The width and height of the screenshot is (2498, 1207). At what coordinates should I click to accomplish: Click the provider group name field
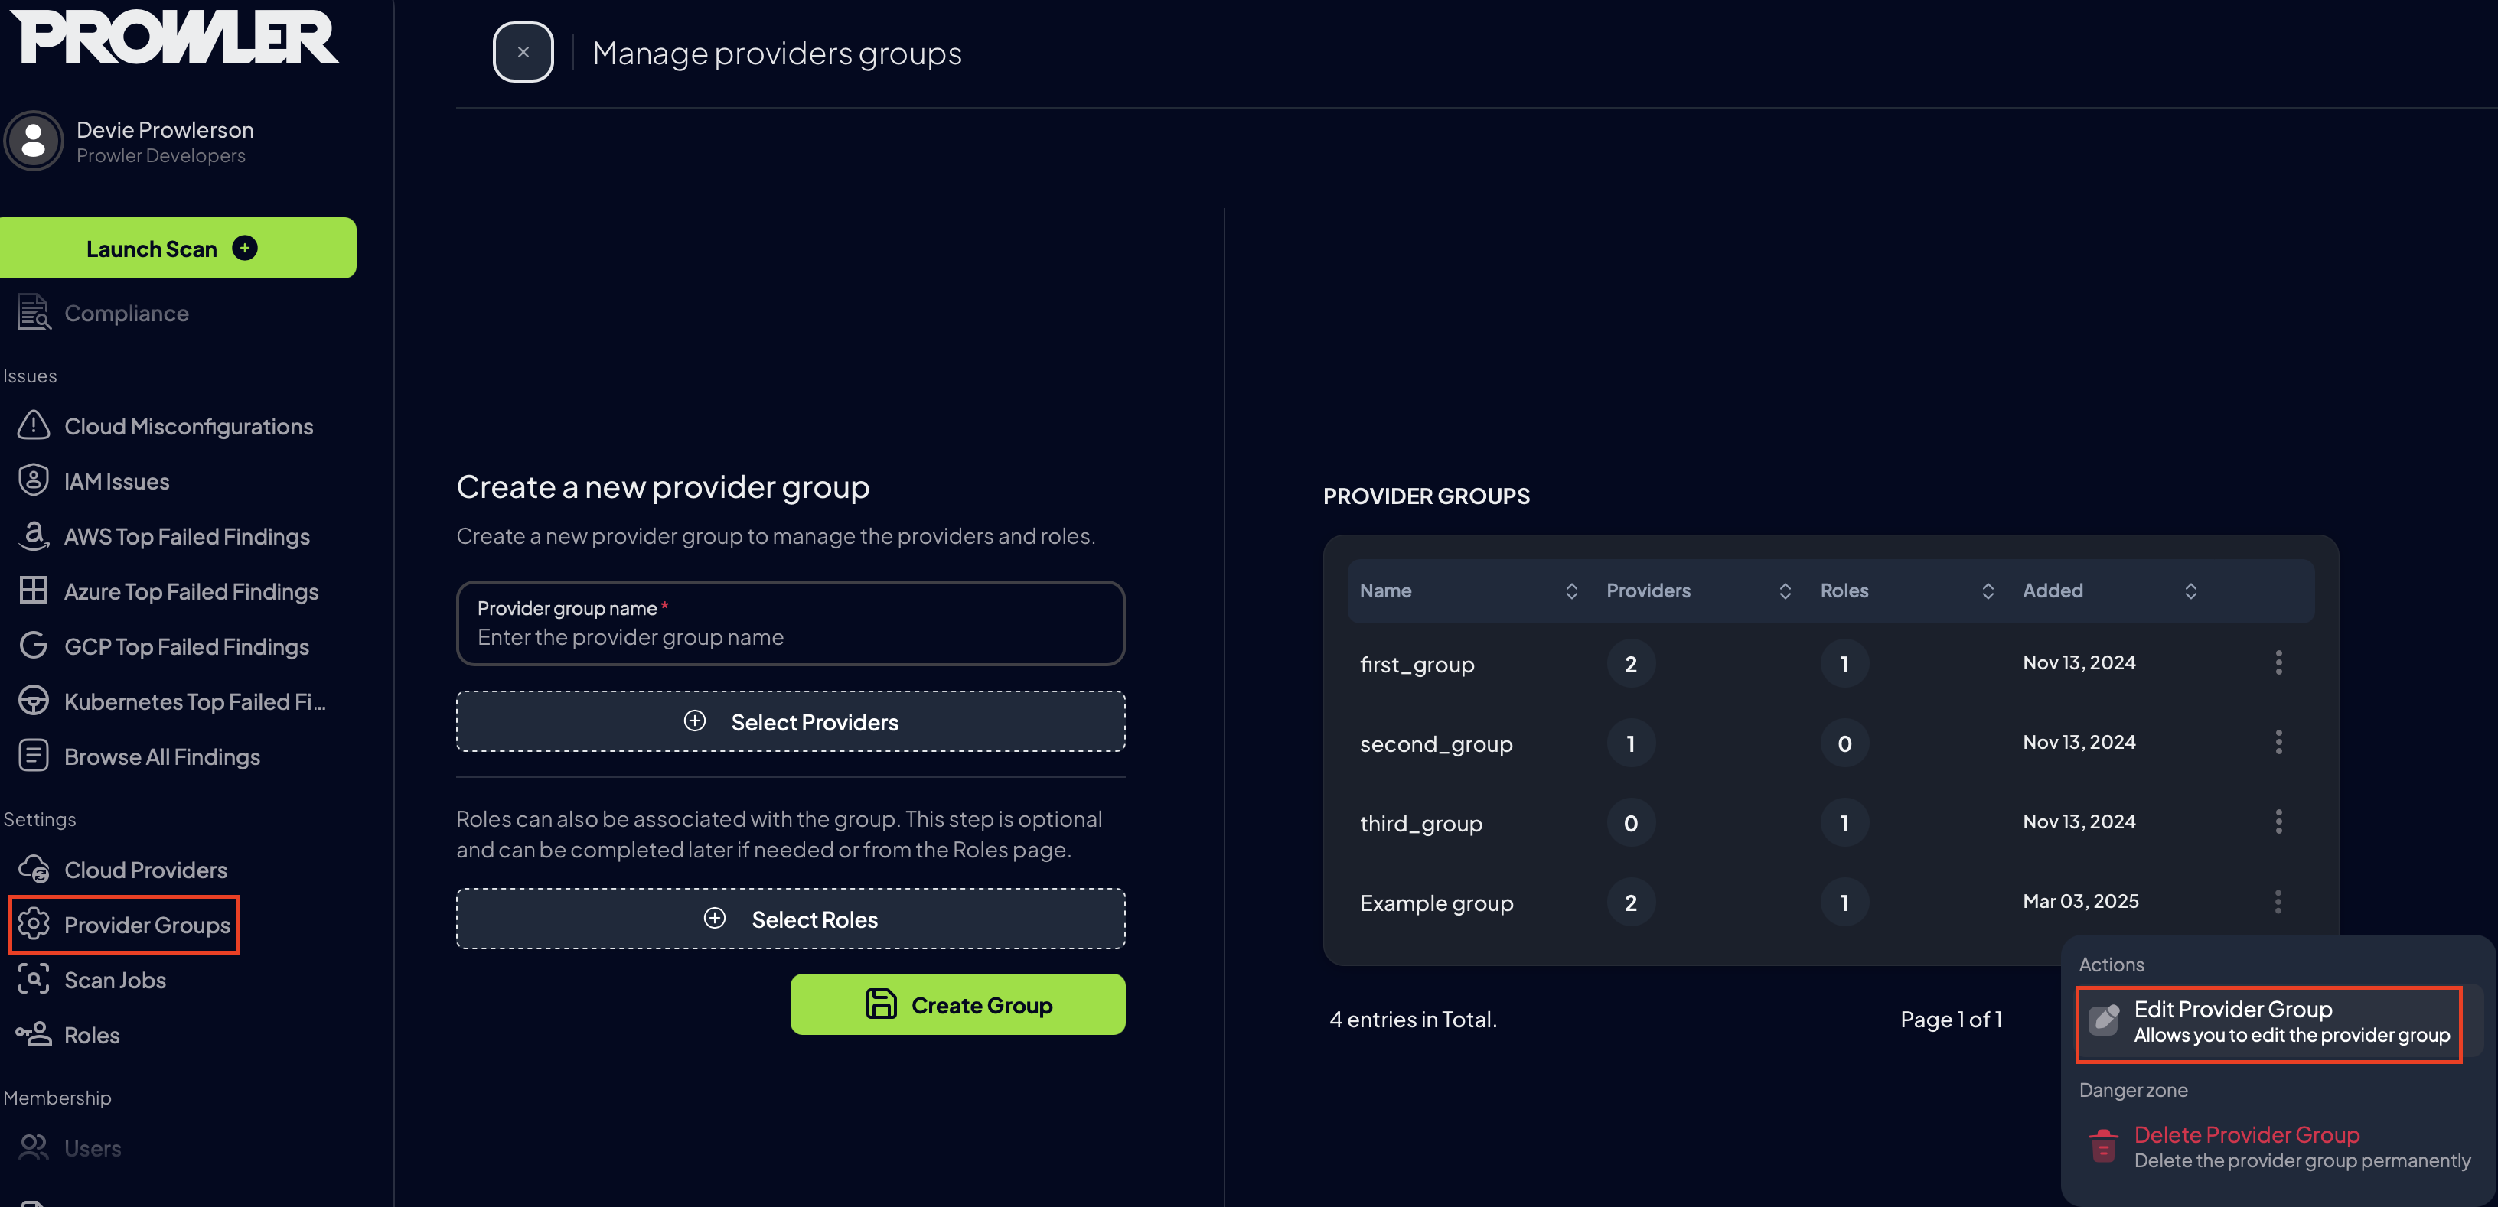[791, 636]
